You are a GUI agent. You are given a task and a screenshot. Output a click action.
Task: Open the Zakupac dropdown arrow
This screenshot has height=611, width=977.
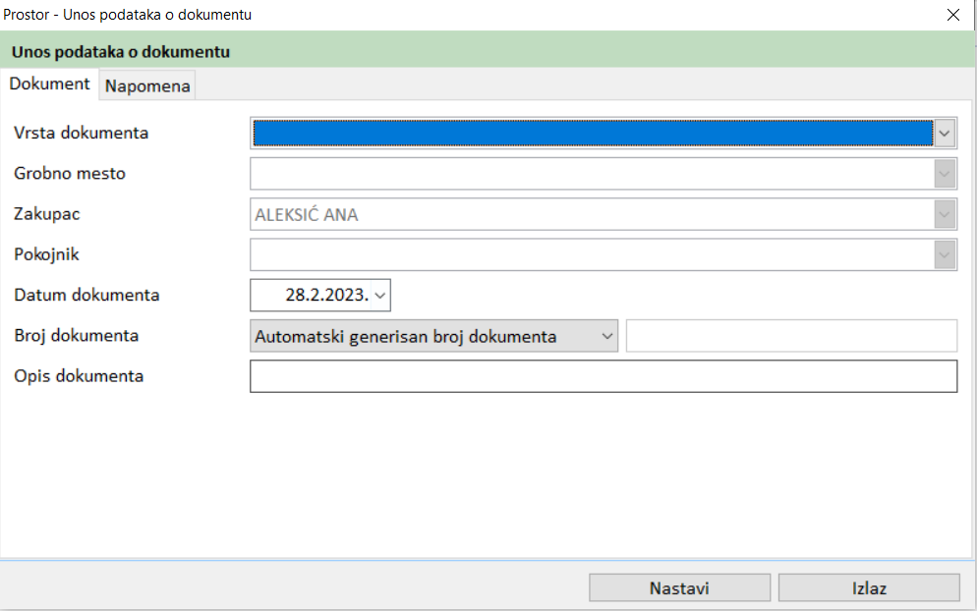pyautogui.click(x=945, y=214)
